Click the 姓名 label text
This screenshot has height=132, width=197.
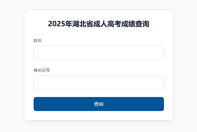coord(38,41)
